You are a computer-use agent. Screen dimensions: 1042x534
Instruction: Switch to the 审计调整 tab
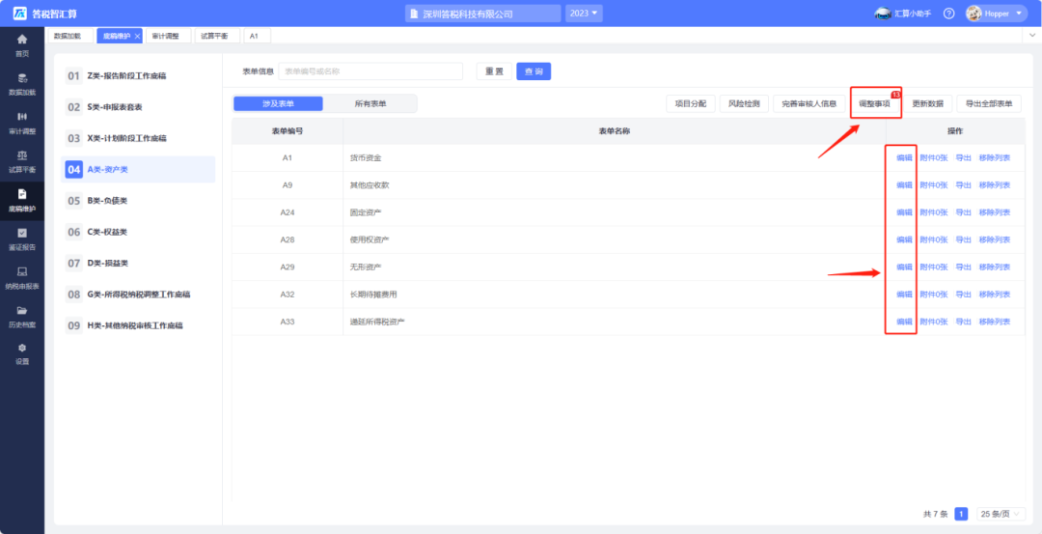tap(166, 36)
